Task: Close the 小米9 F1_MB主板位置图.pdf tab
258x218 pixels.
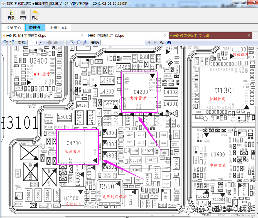Action: [x=82, y=35]
